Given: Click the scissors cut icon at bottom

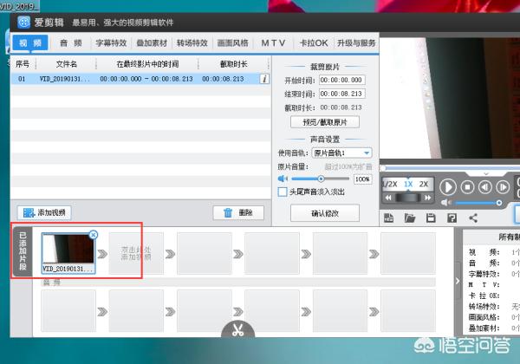Looking at the screenshot, I should [x=237, y=330].
